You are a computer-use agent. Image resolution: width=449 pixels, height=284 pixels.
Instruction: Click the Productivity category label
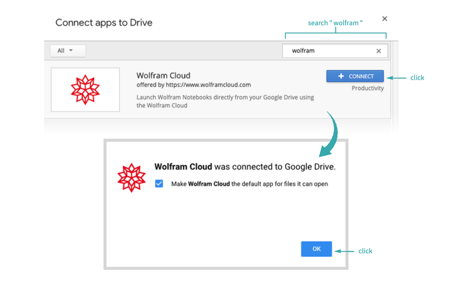[367, 88]
